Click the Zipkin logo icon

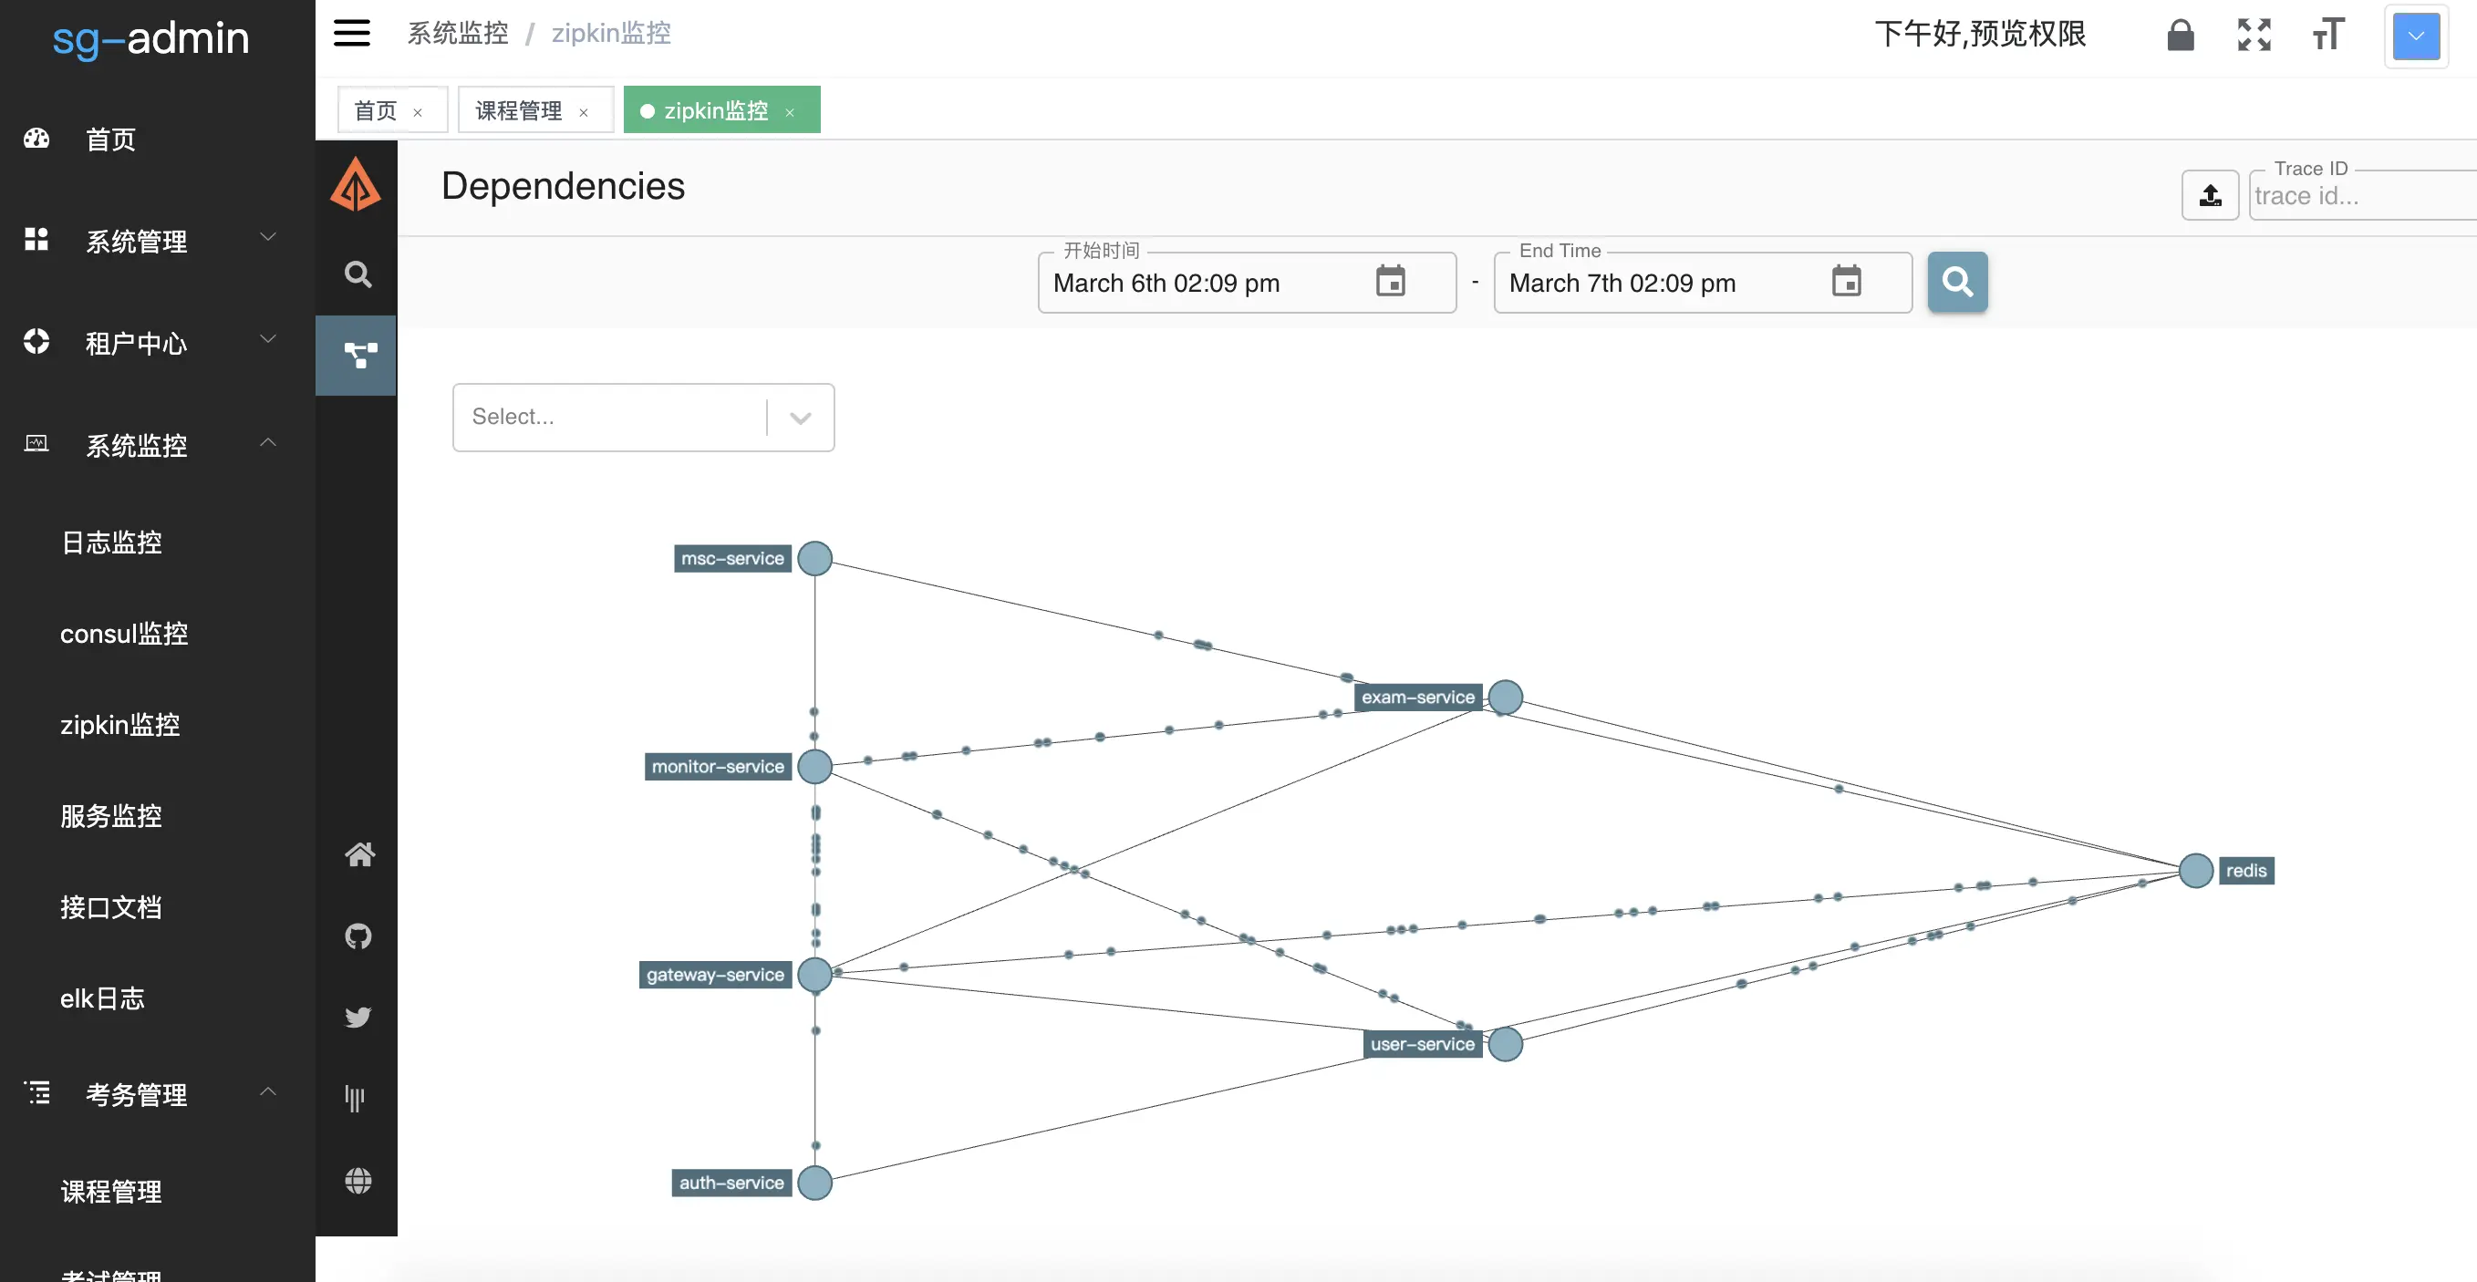355,184
